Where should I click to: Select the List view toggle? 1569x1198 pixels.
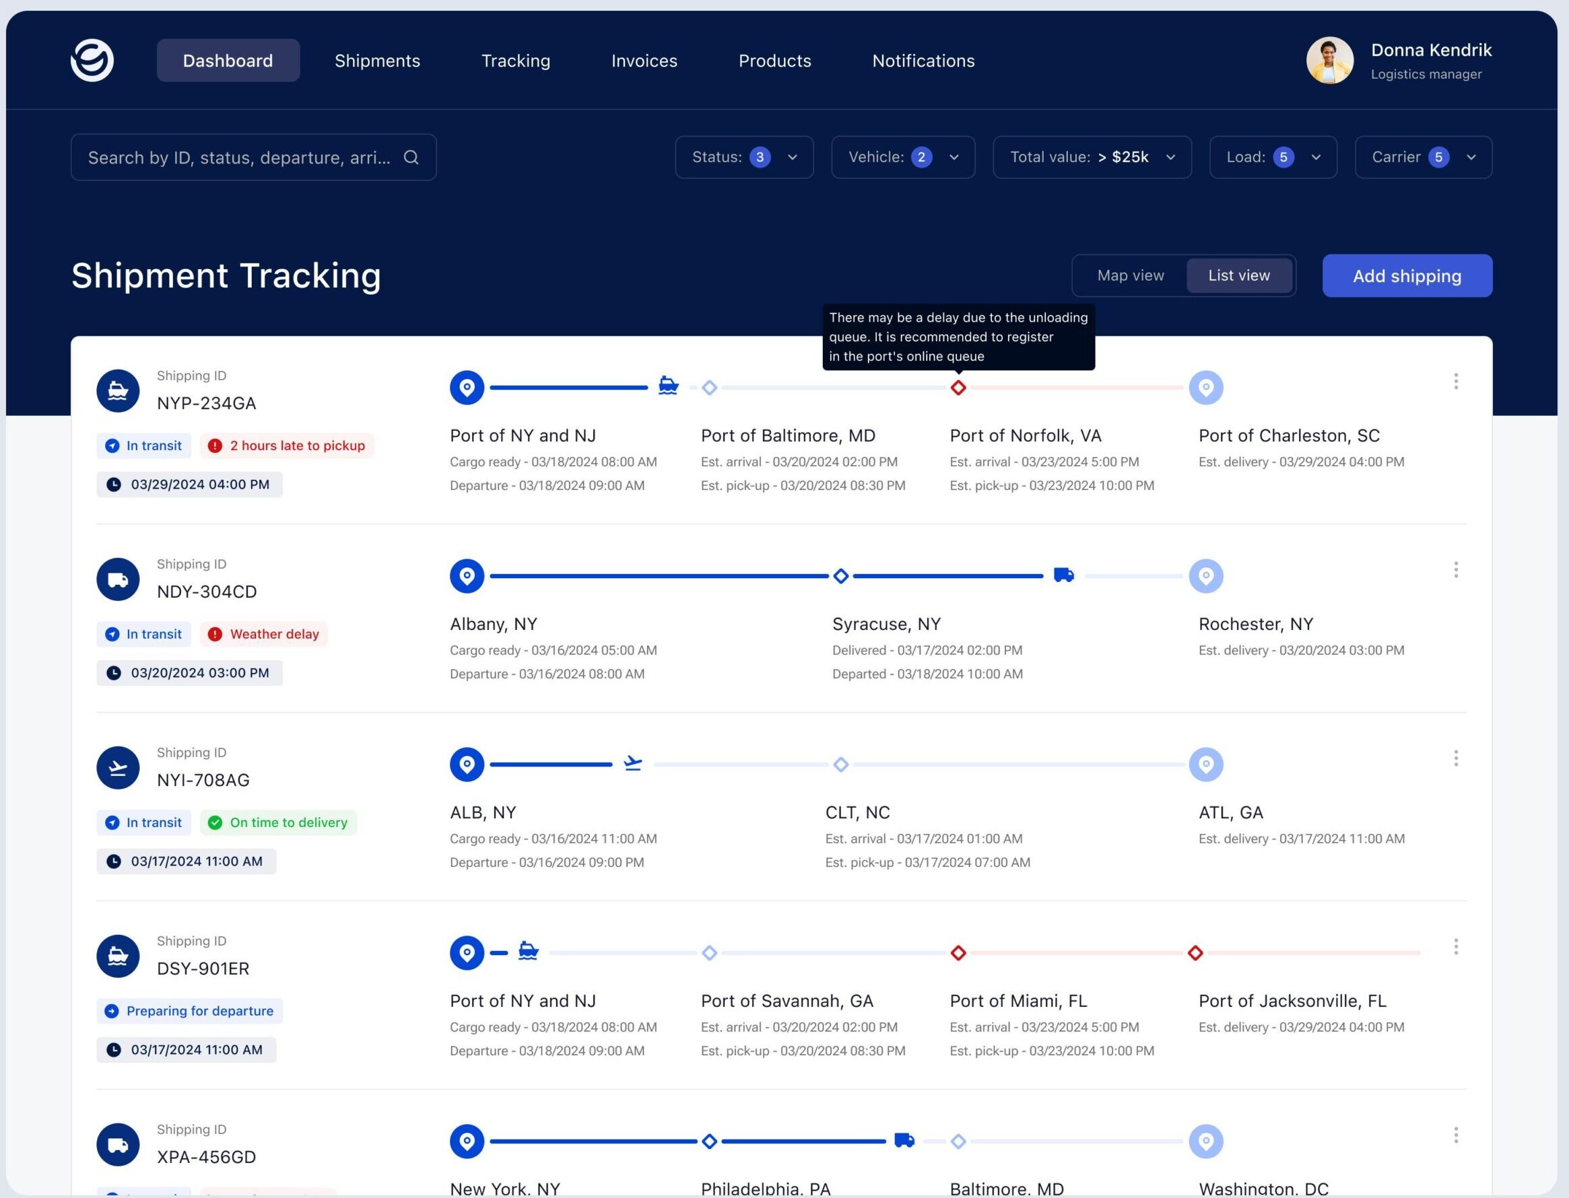click(x=1238, y=276)
